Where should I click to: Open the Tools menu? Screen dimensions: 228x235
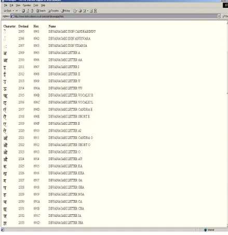click(36, 5)
